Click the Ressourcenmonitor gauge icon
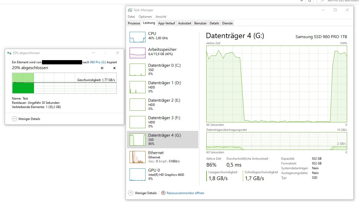Image resolution: width=359 pixels, height=205 pixels. coord(163,193)
